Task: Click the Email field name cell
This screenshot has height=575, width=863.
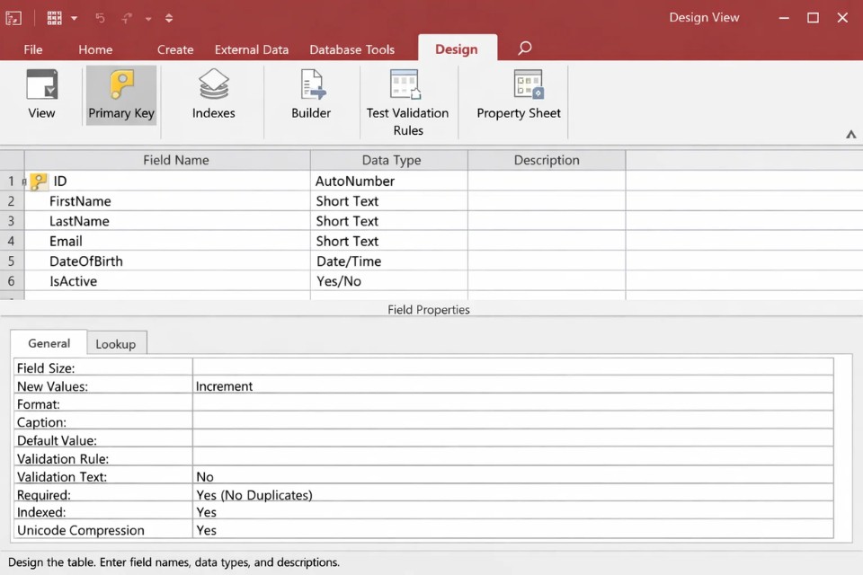Action: coord(167,241)
